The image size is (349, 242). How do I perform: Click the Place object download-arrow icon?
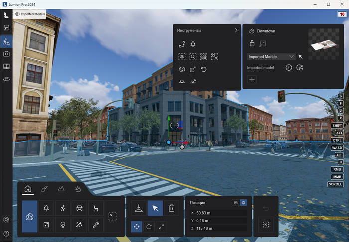(x=138, y=208)
